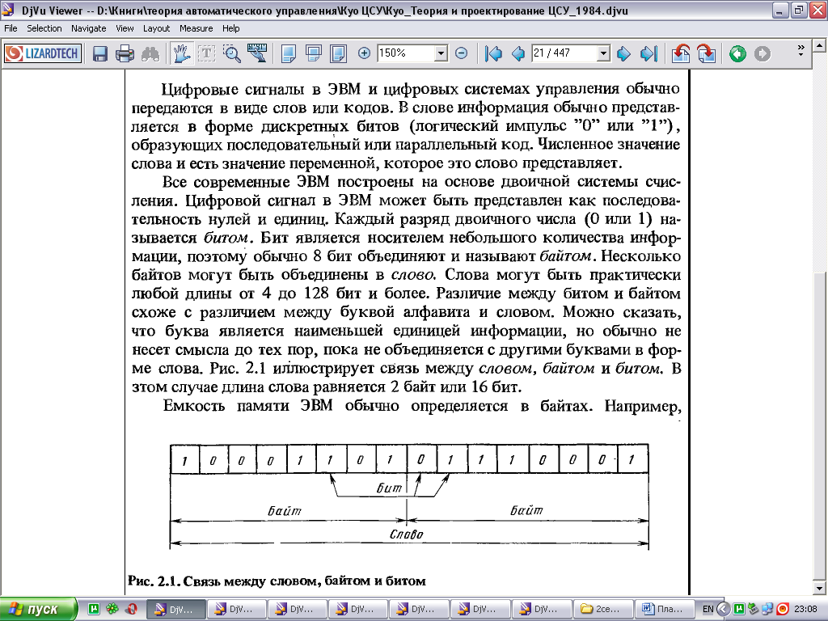Click the 'Слово' label in the diagram
828x621 pixels.
[407, 534]
